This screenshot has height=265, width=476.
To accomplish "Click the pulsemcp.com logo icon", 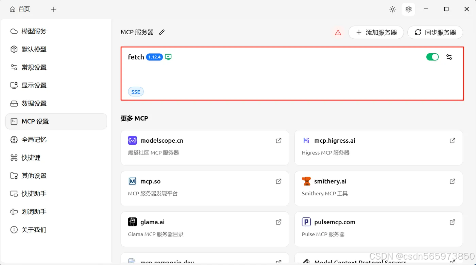I will point(306,222).
